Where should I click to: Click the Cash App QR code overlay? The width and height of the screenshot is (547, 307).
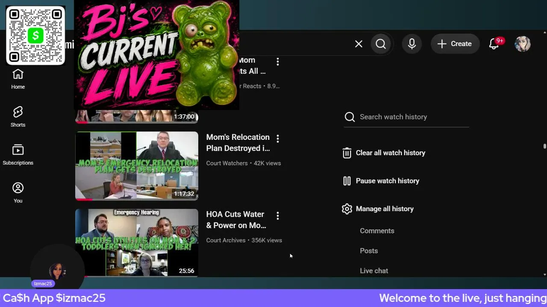point(35,35)
